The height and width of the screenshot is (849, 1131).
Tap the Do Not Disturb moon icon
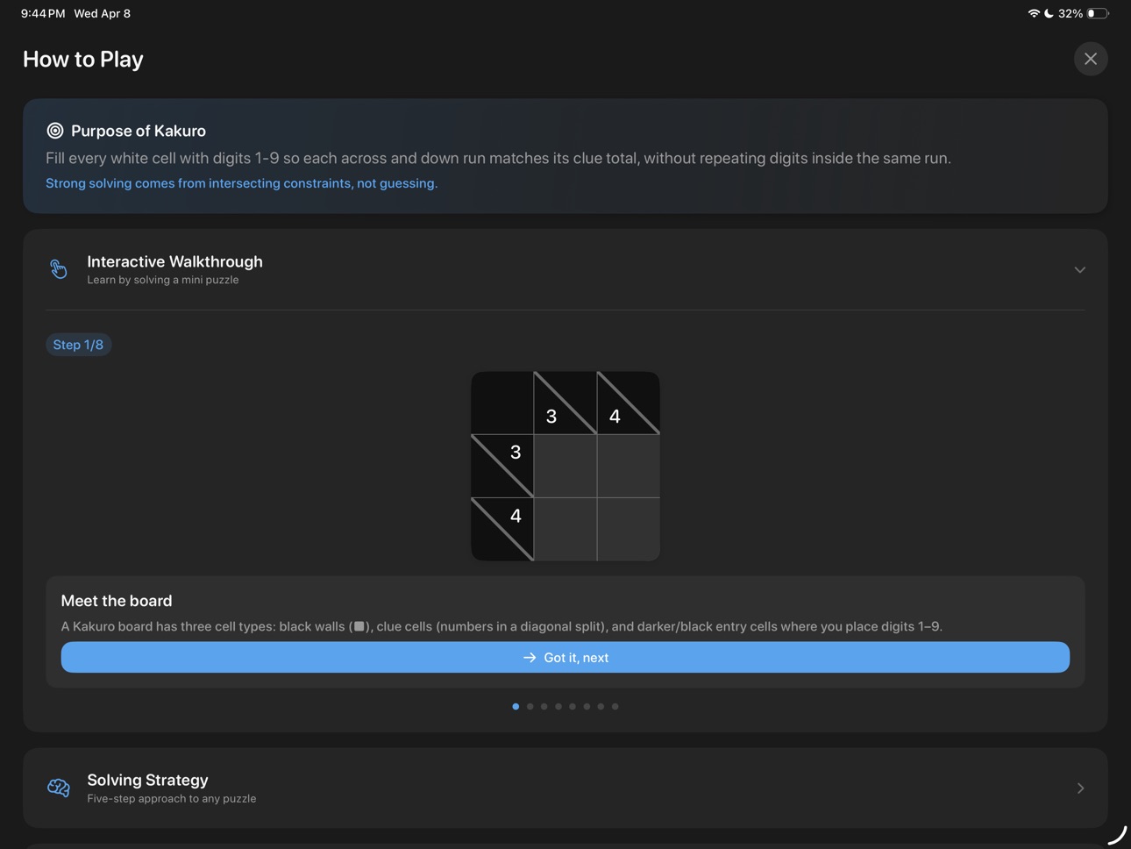pos(1049,13)
